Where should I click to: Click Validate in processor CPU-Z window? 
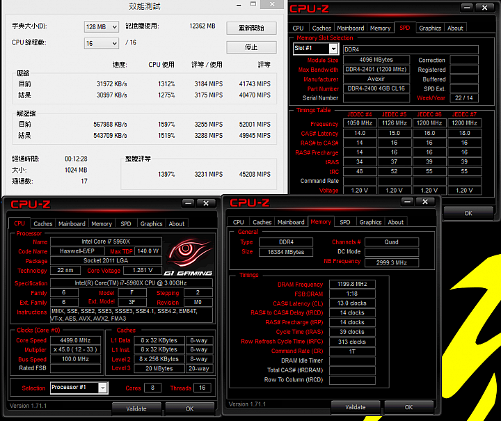pos(136,408)
